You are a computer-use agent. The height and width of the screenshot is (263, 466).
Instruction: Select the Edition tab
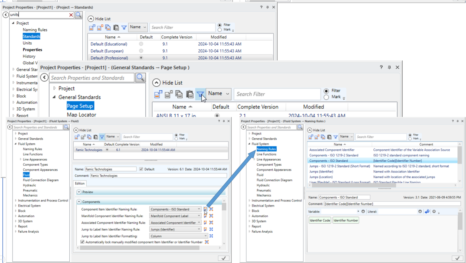80,184
